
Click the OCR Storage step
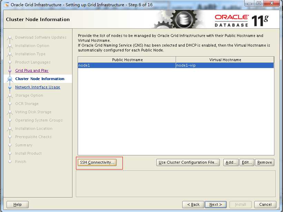pyautogui.click(x=27, y=104)
